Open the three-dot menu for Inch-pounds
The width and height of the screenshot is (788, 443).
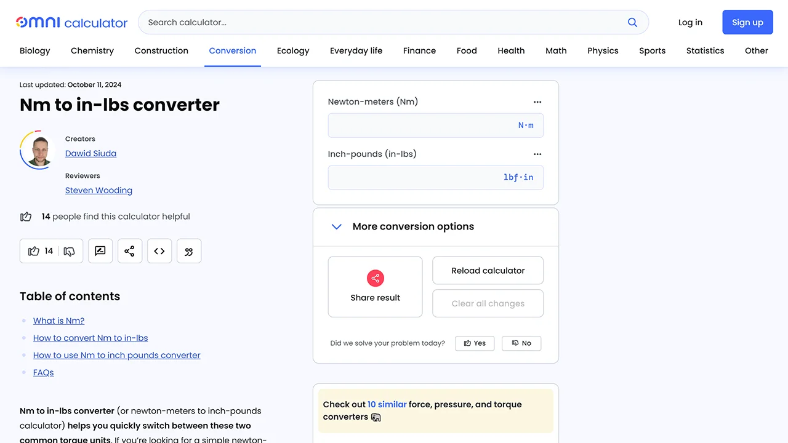(x=537, y=154)
